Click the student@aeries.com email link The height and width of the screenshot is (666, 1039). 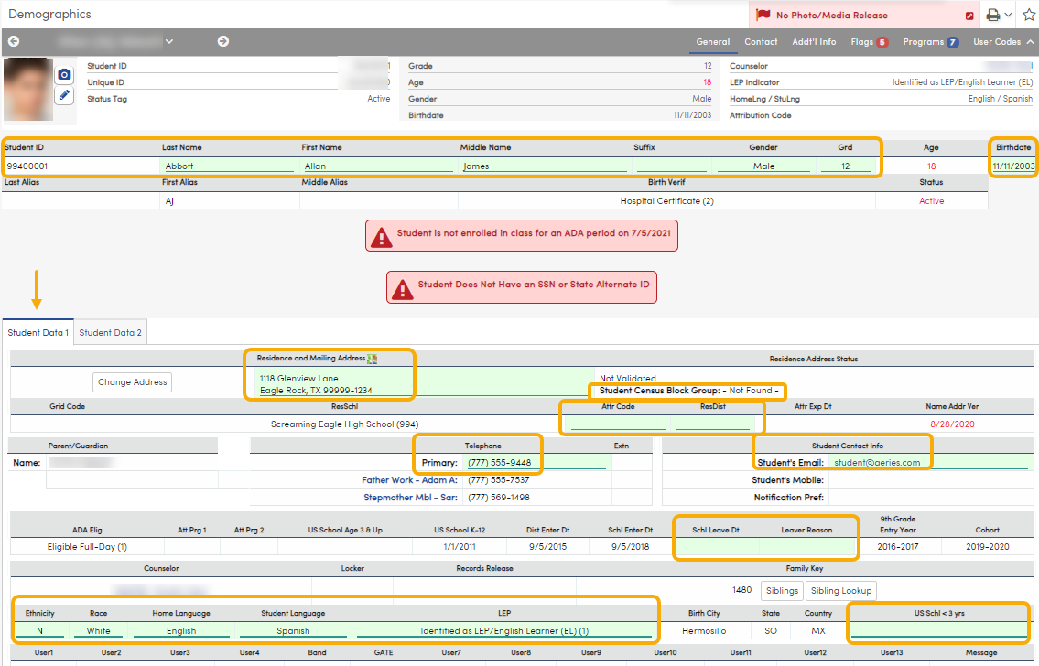[877, 462]
